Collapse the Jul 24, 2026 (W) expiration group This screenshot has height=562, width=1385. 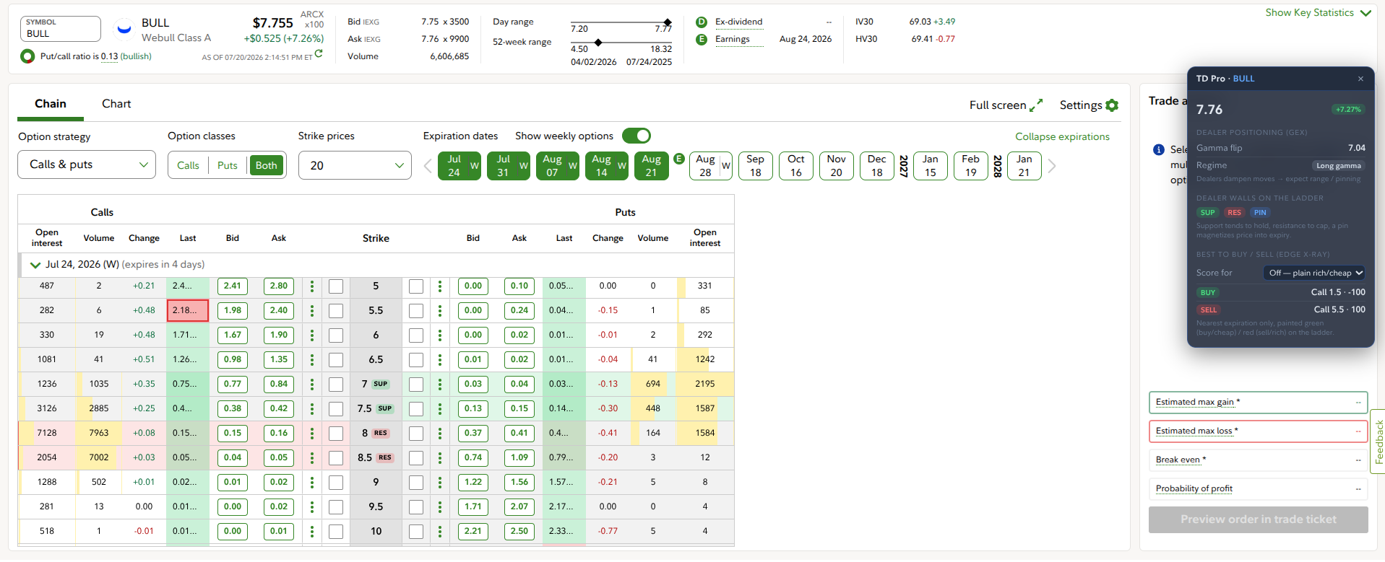point(35,265)
